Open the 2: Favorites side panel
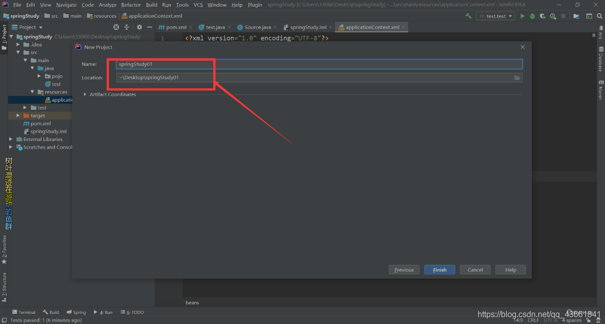 (4, 250)
